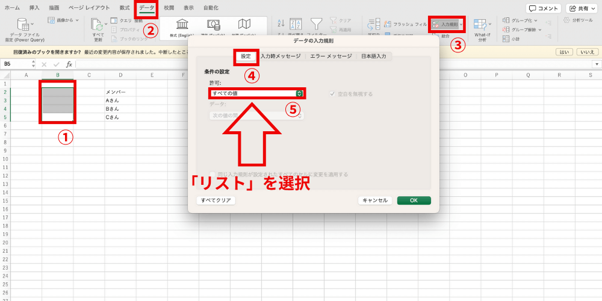Click the Filter funnel icon
The height and width of the screenshot is (301, 602).
(315, 24)
